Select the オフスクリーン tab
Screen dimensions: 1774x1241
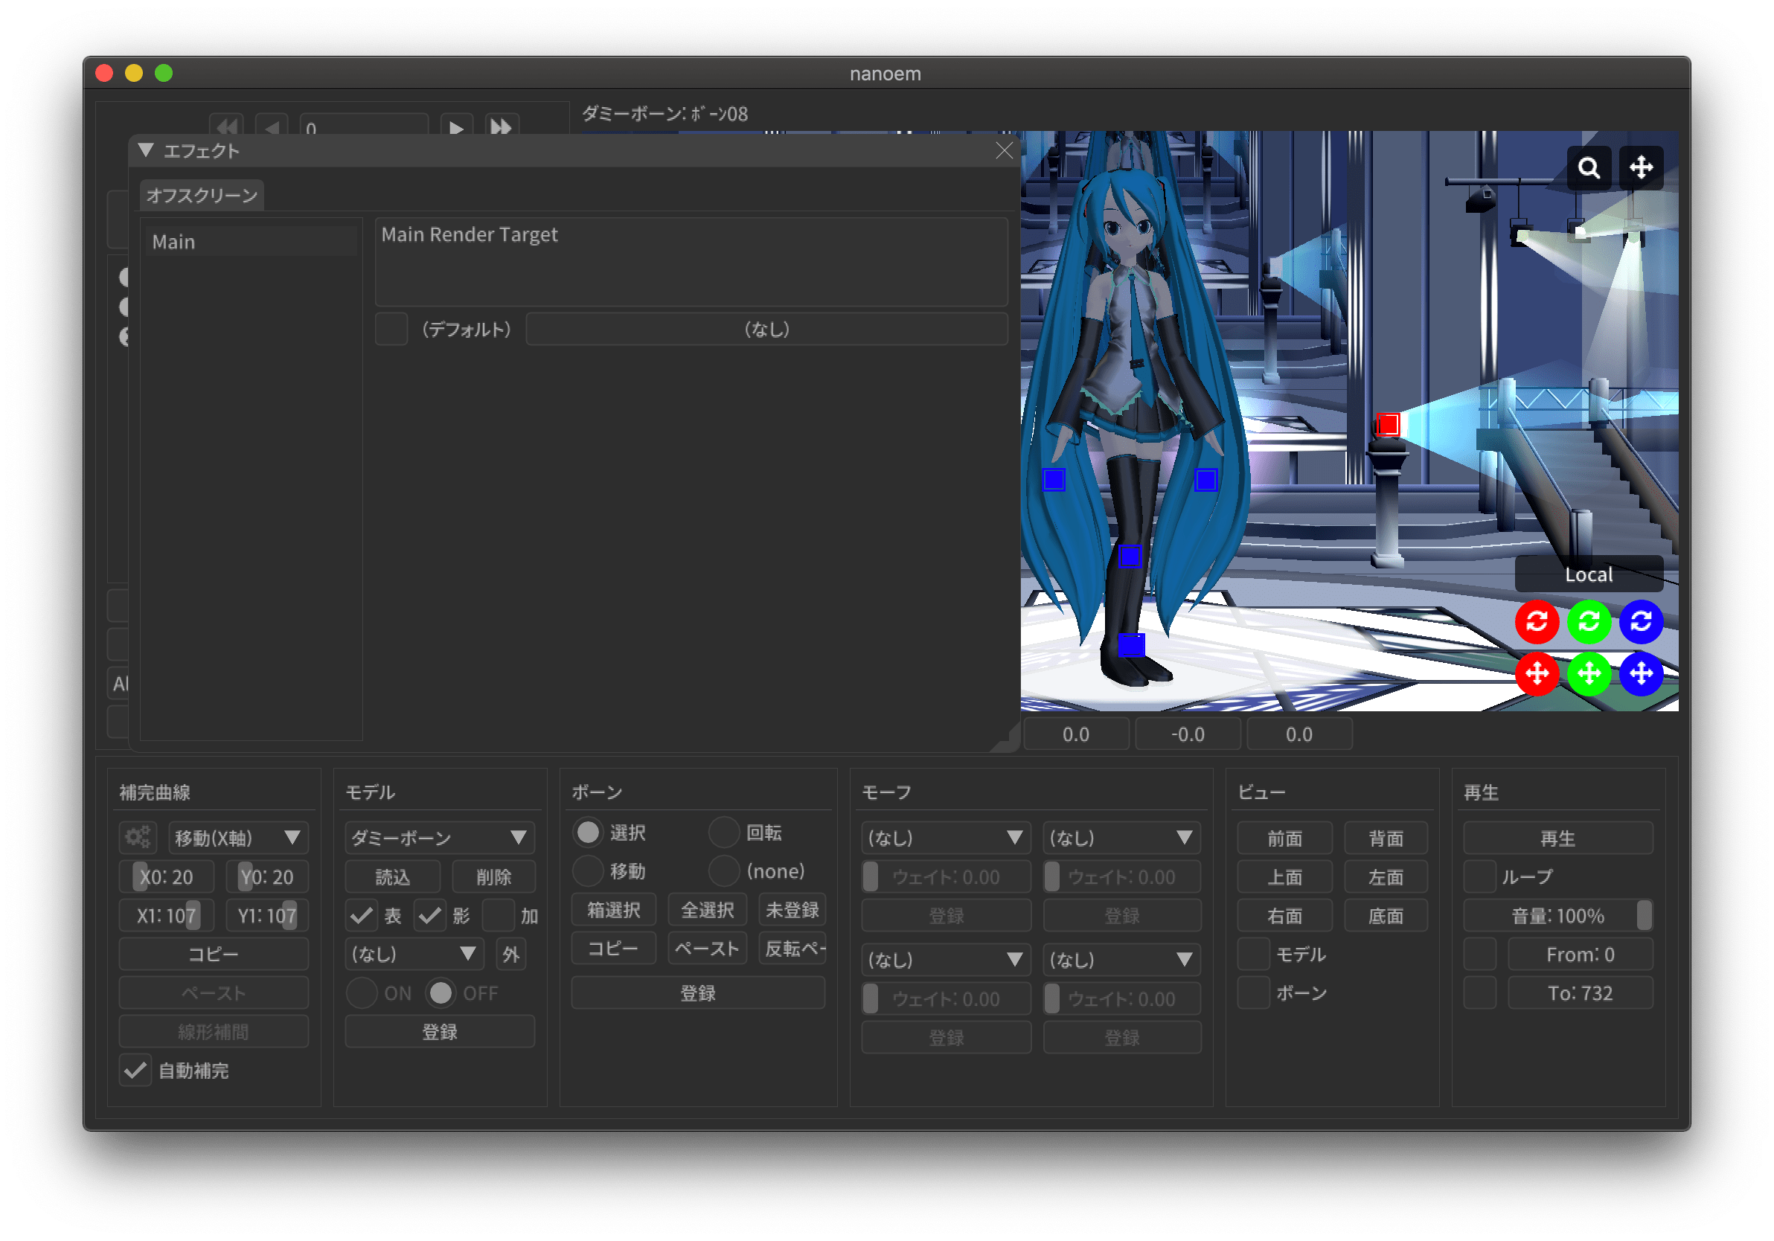pos(202,196)
